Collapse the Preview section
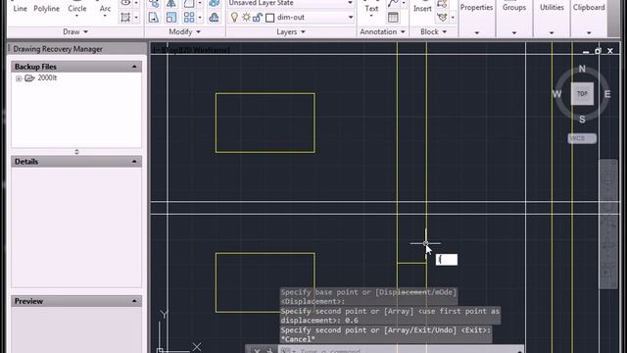Viewport: 627px width, 353px height. point(134,301)
